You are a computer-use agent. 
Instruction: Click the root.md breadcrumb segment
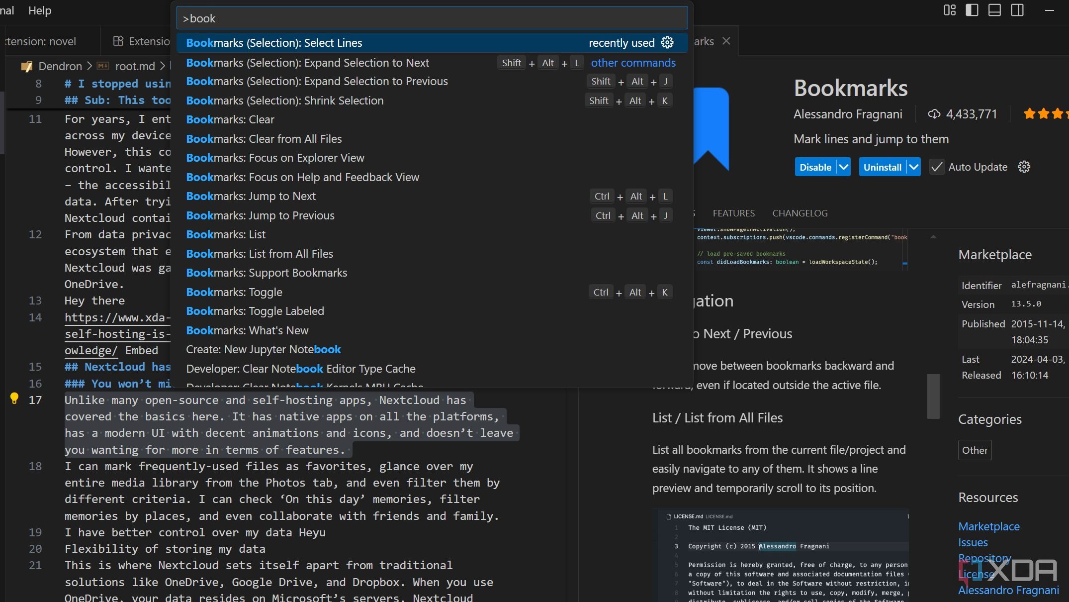(135, 66)
